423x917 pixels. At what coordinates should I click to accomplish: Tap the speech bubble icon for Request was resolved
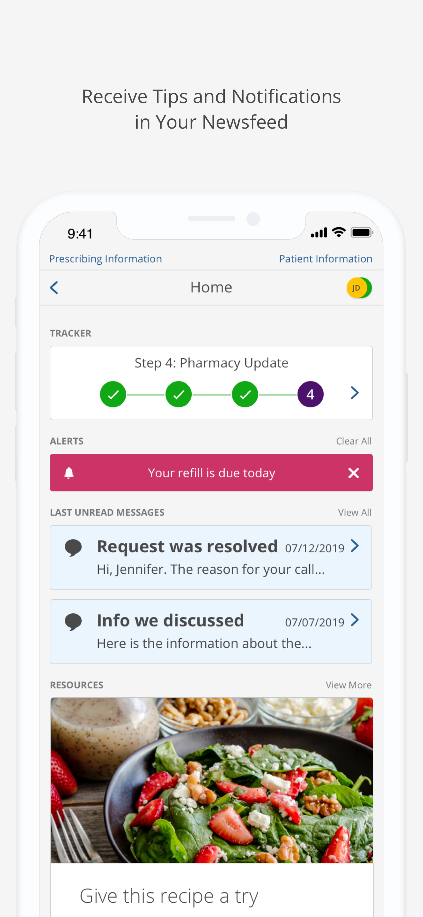[73, 548]
